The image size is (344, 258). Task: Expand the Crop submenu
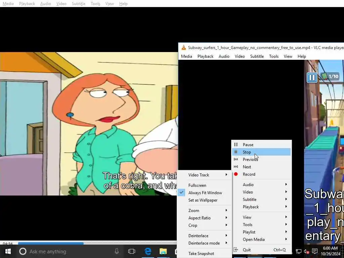(x=205, y=225)
